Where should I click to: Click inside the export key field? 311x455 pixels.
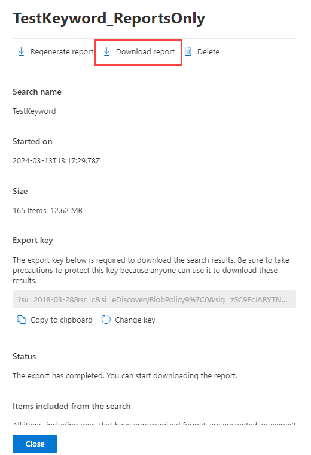point(154,299)
